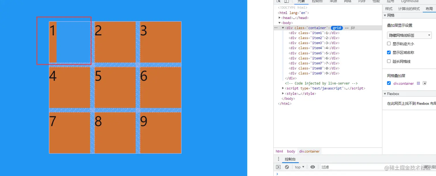Click the live expression eye icon
The width and height of the screenshot is (436, 176).
click(x=313, y=167)
